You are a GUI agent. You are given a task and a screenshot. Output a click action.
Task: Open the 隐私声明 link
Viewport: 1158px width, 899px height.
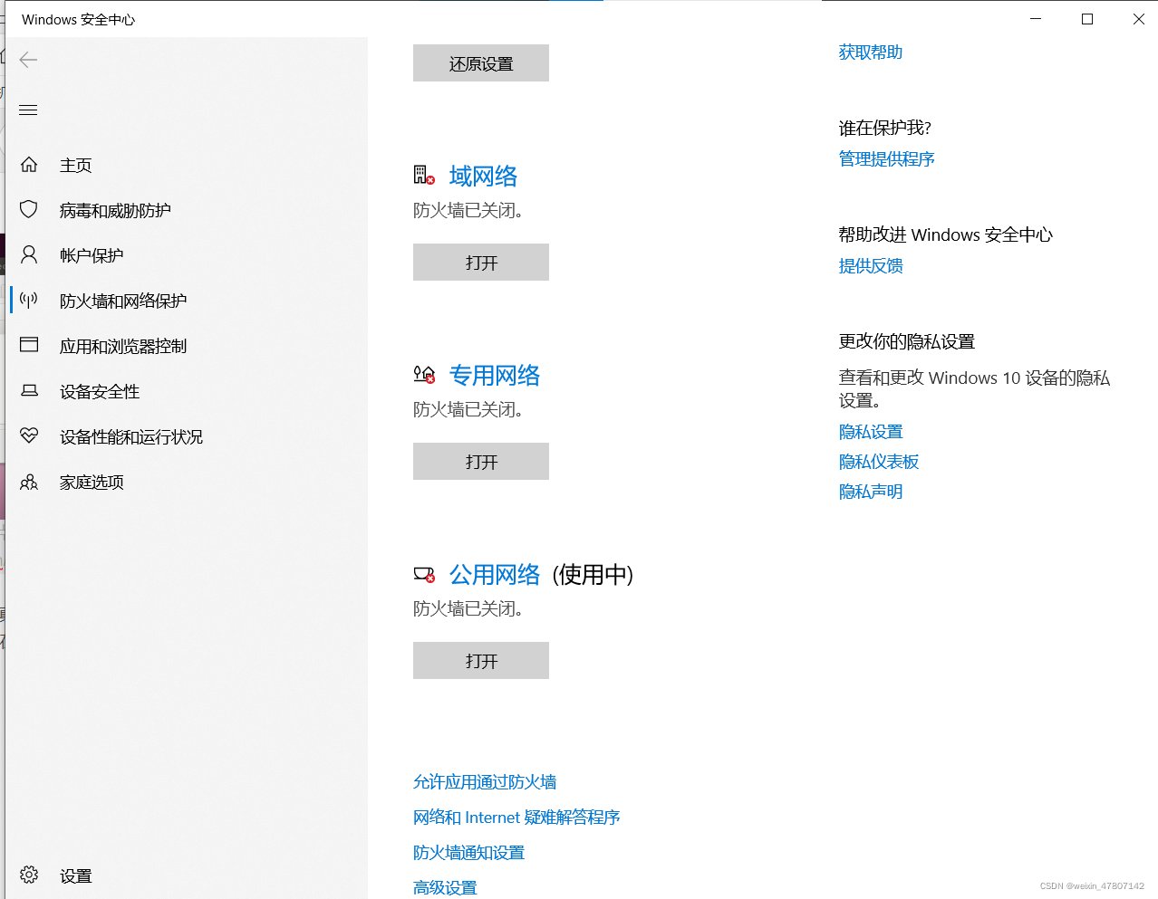pyautogui.click(x=871, y=493)
